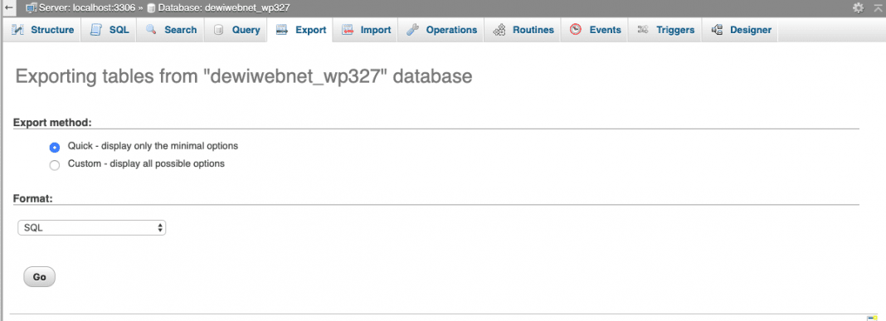Open page settings gear icon

pyautogui.click(x=859, y=8)
